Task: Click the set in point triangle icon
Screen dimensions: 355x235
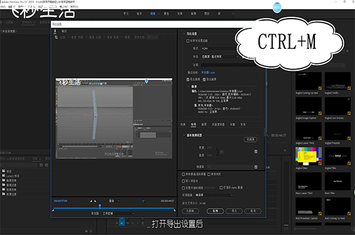Action: [91, 201]
